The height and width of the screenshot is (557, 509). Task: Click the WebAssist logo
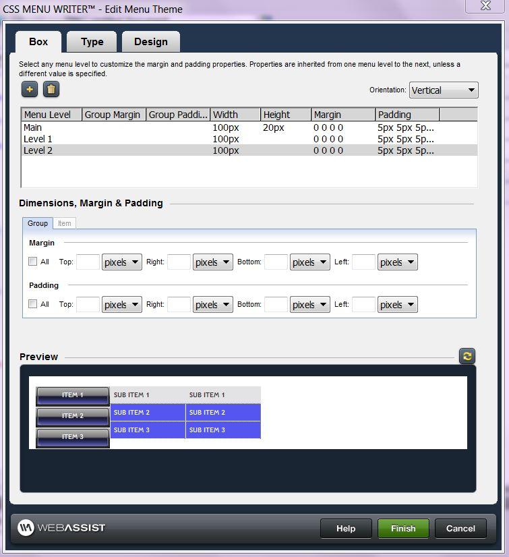point(61,527)
